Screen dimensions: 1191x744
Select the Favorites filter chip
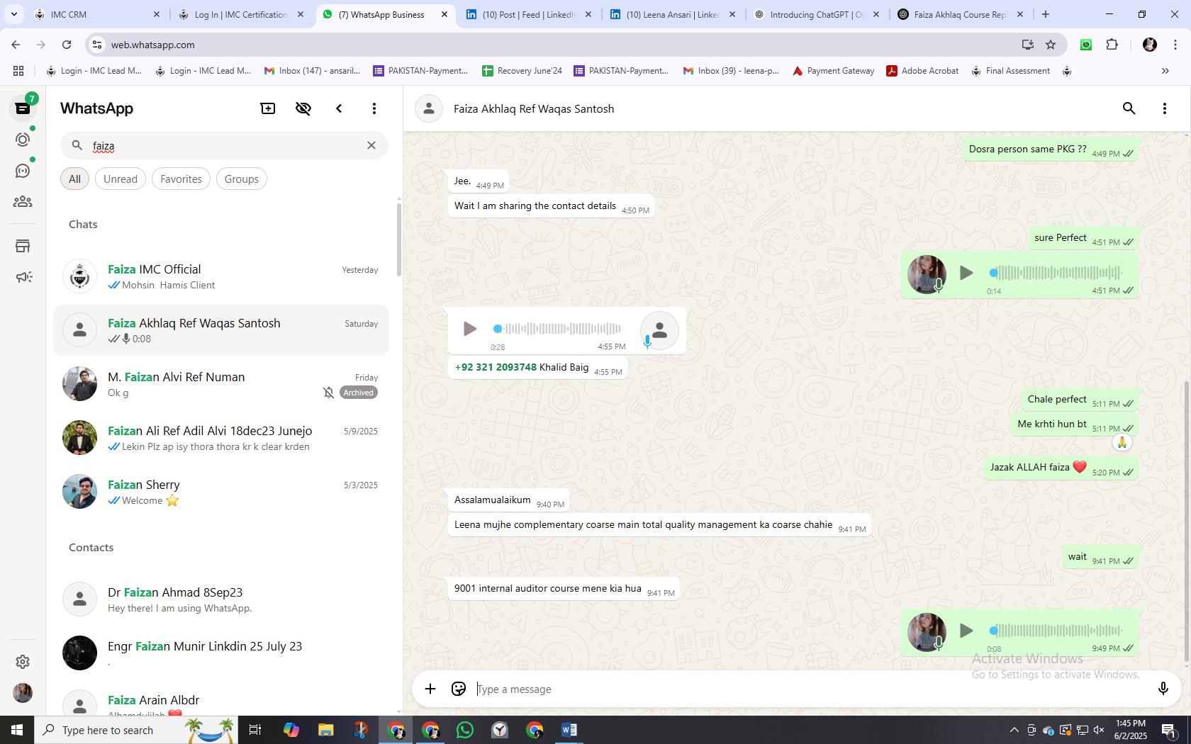(181, 179)
